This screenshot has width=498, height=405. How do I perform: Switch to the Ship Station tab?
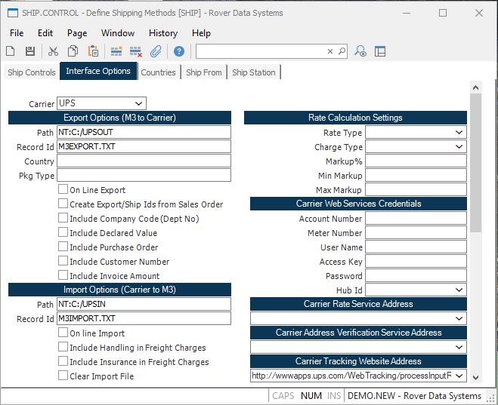[x=254, y=72]
